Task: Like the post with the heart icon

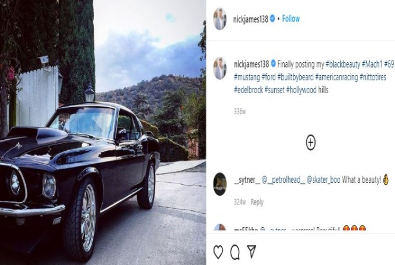Action: 218,252
